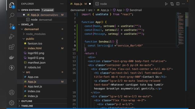Click the Sendmail function name on line 8
This screenshot has width=195, height=109.
105,42
